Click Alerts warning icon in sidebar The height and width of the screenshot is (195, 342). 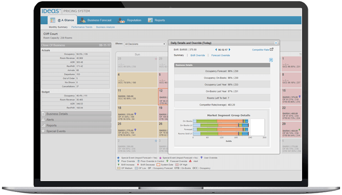click(43, 119)
